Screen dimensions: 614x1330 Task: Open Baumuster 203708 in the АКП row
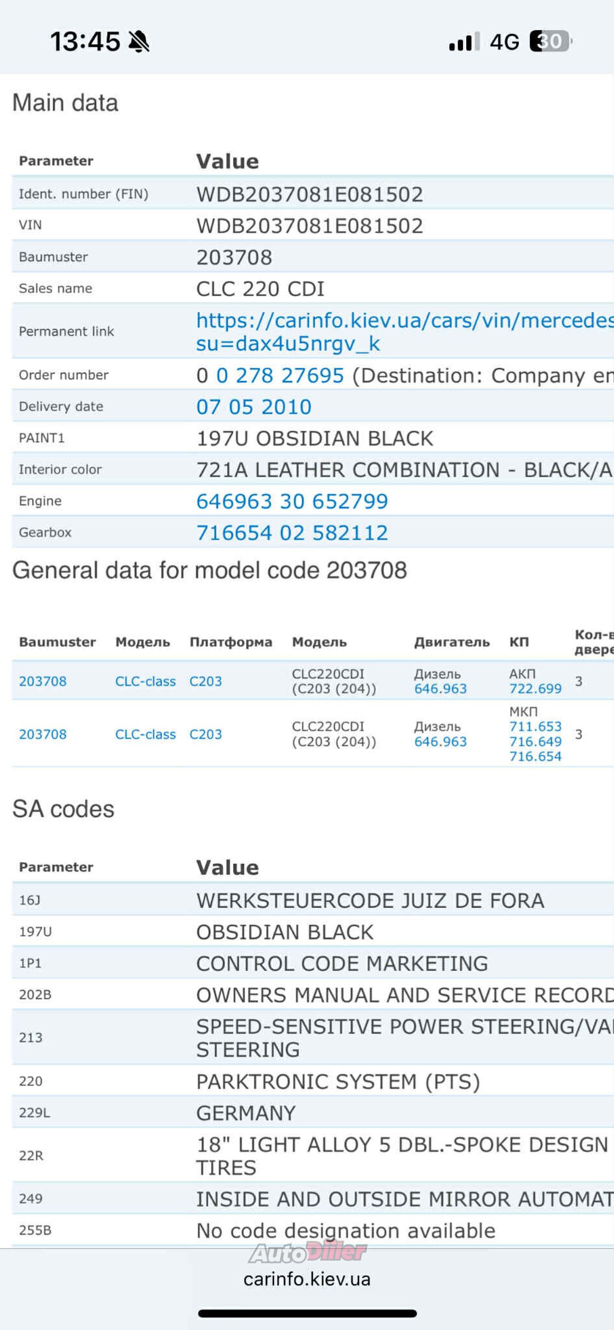pos(43,681)
